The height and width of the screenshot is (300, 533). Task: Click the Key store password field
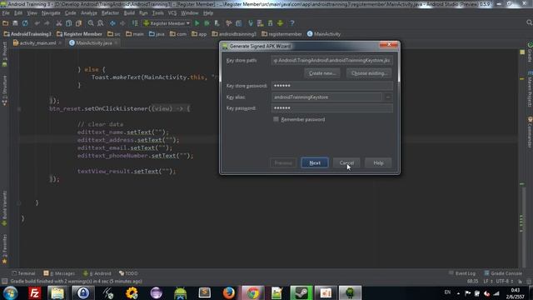[332, 86]
